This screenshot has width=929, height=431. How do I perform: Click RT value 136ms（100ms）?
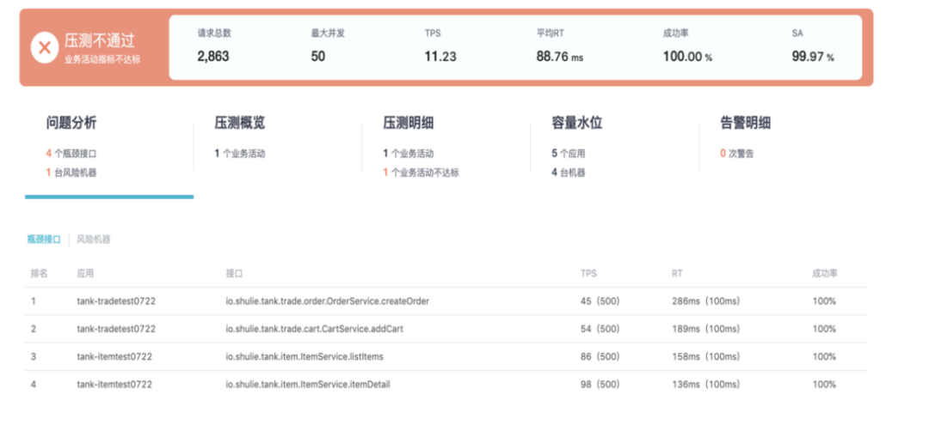pos(705,385)
